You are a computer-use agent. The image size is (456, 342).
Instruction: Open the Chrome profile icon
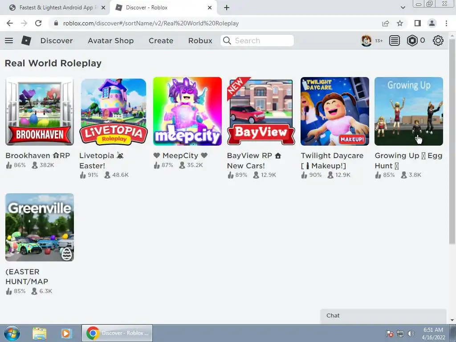tap(432, 23)
